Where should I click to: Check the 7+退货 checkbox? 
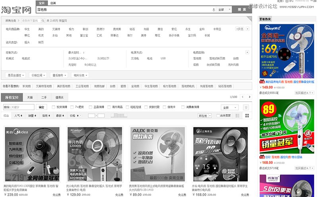(x=72, y=107)
